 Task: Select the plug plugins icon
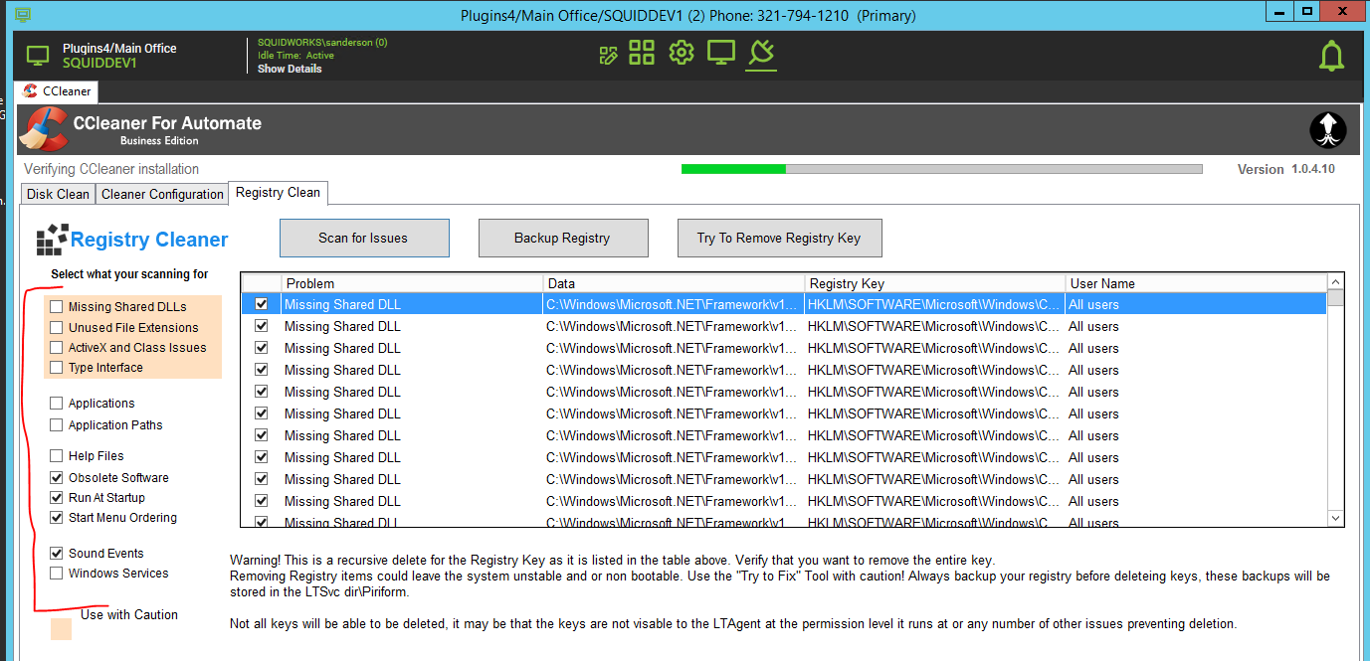761,52
